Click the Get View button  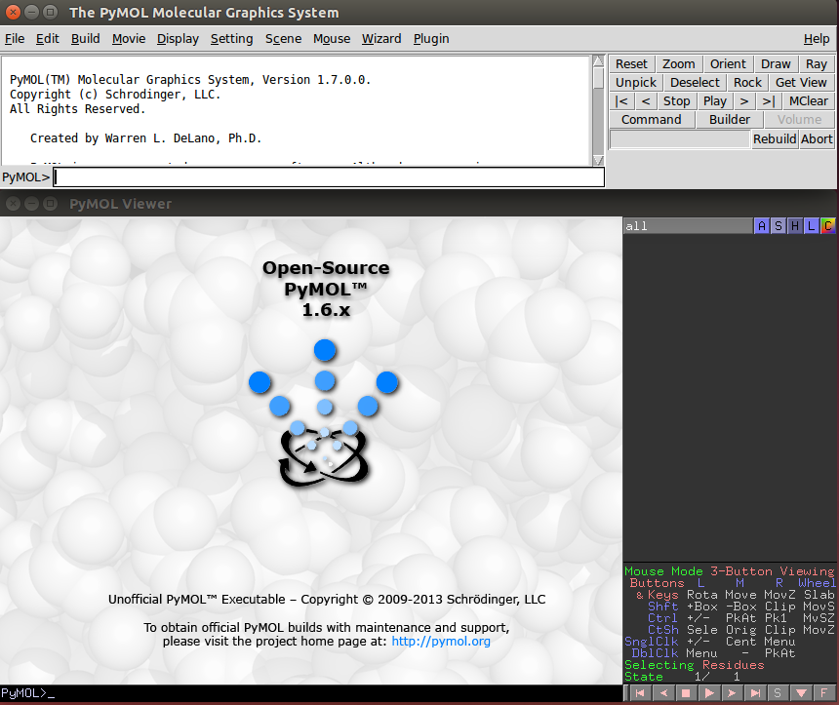click(x=801, y=82)
